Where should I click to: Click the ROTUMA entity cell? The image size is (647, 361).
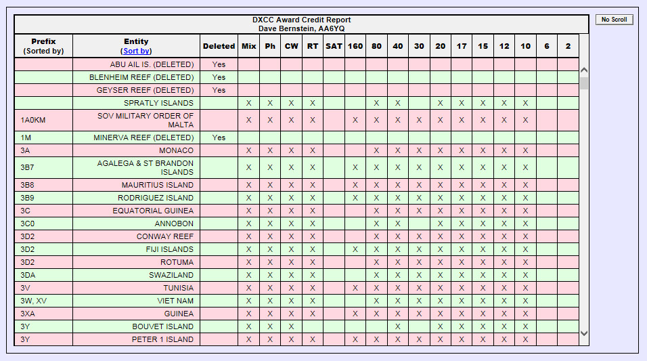coord(136,262)
